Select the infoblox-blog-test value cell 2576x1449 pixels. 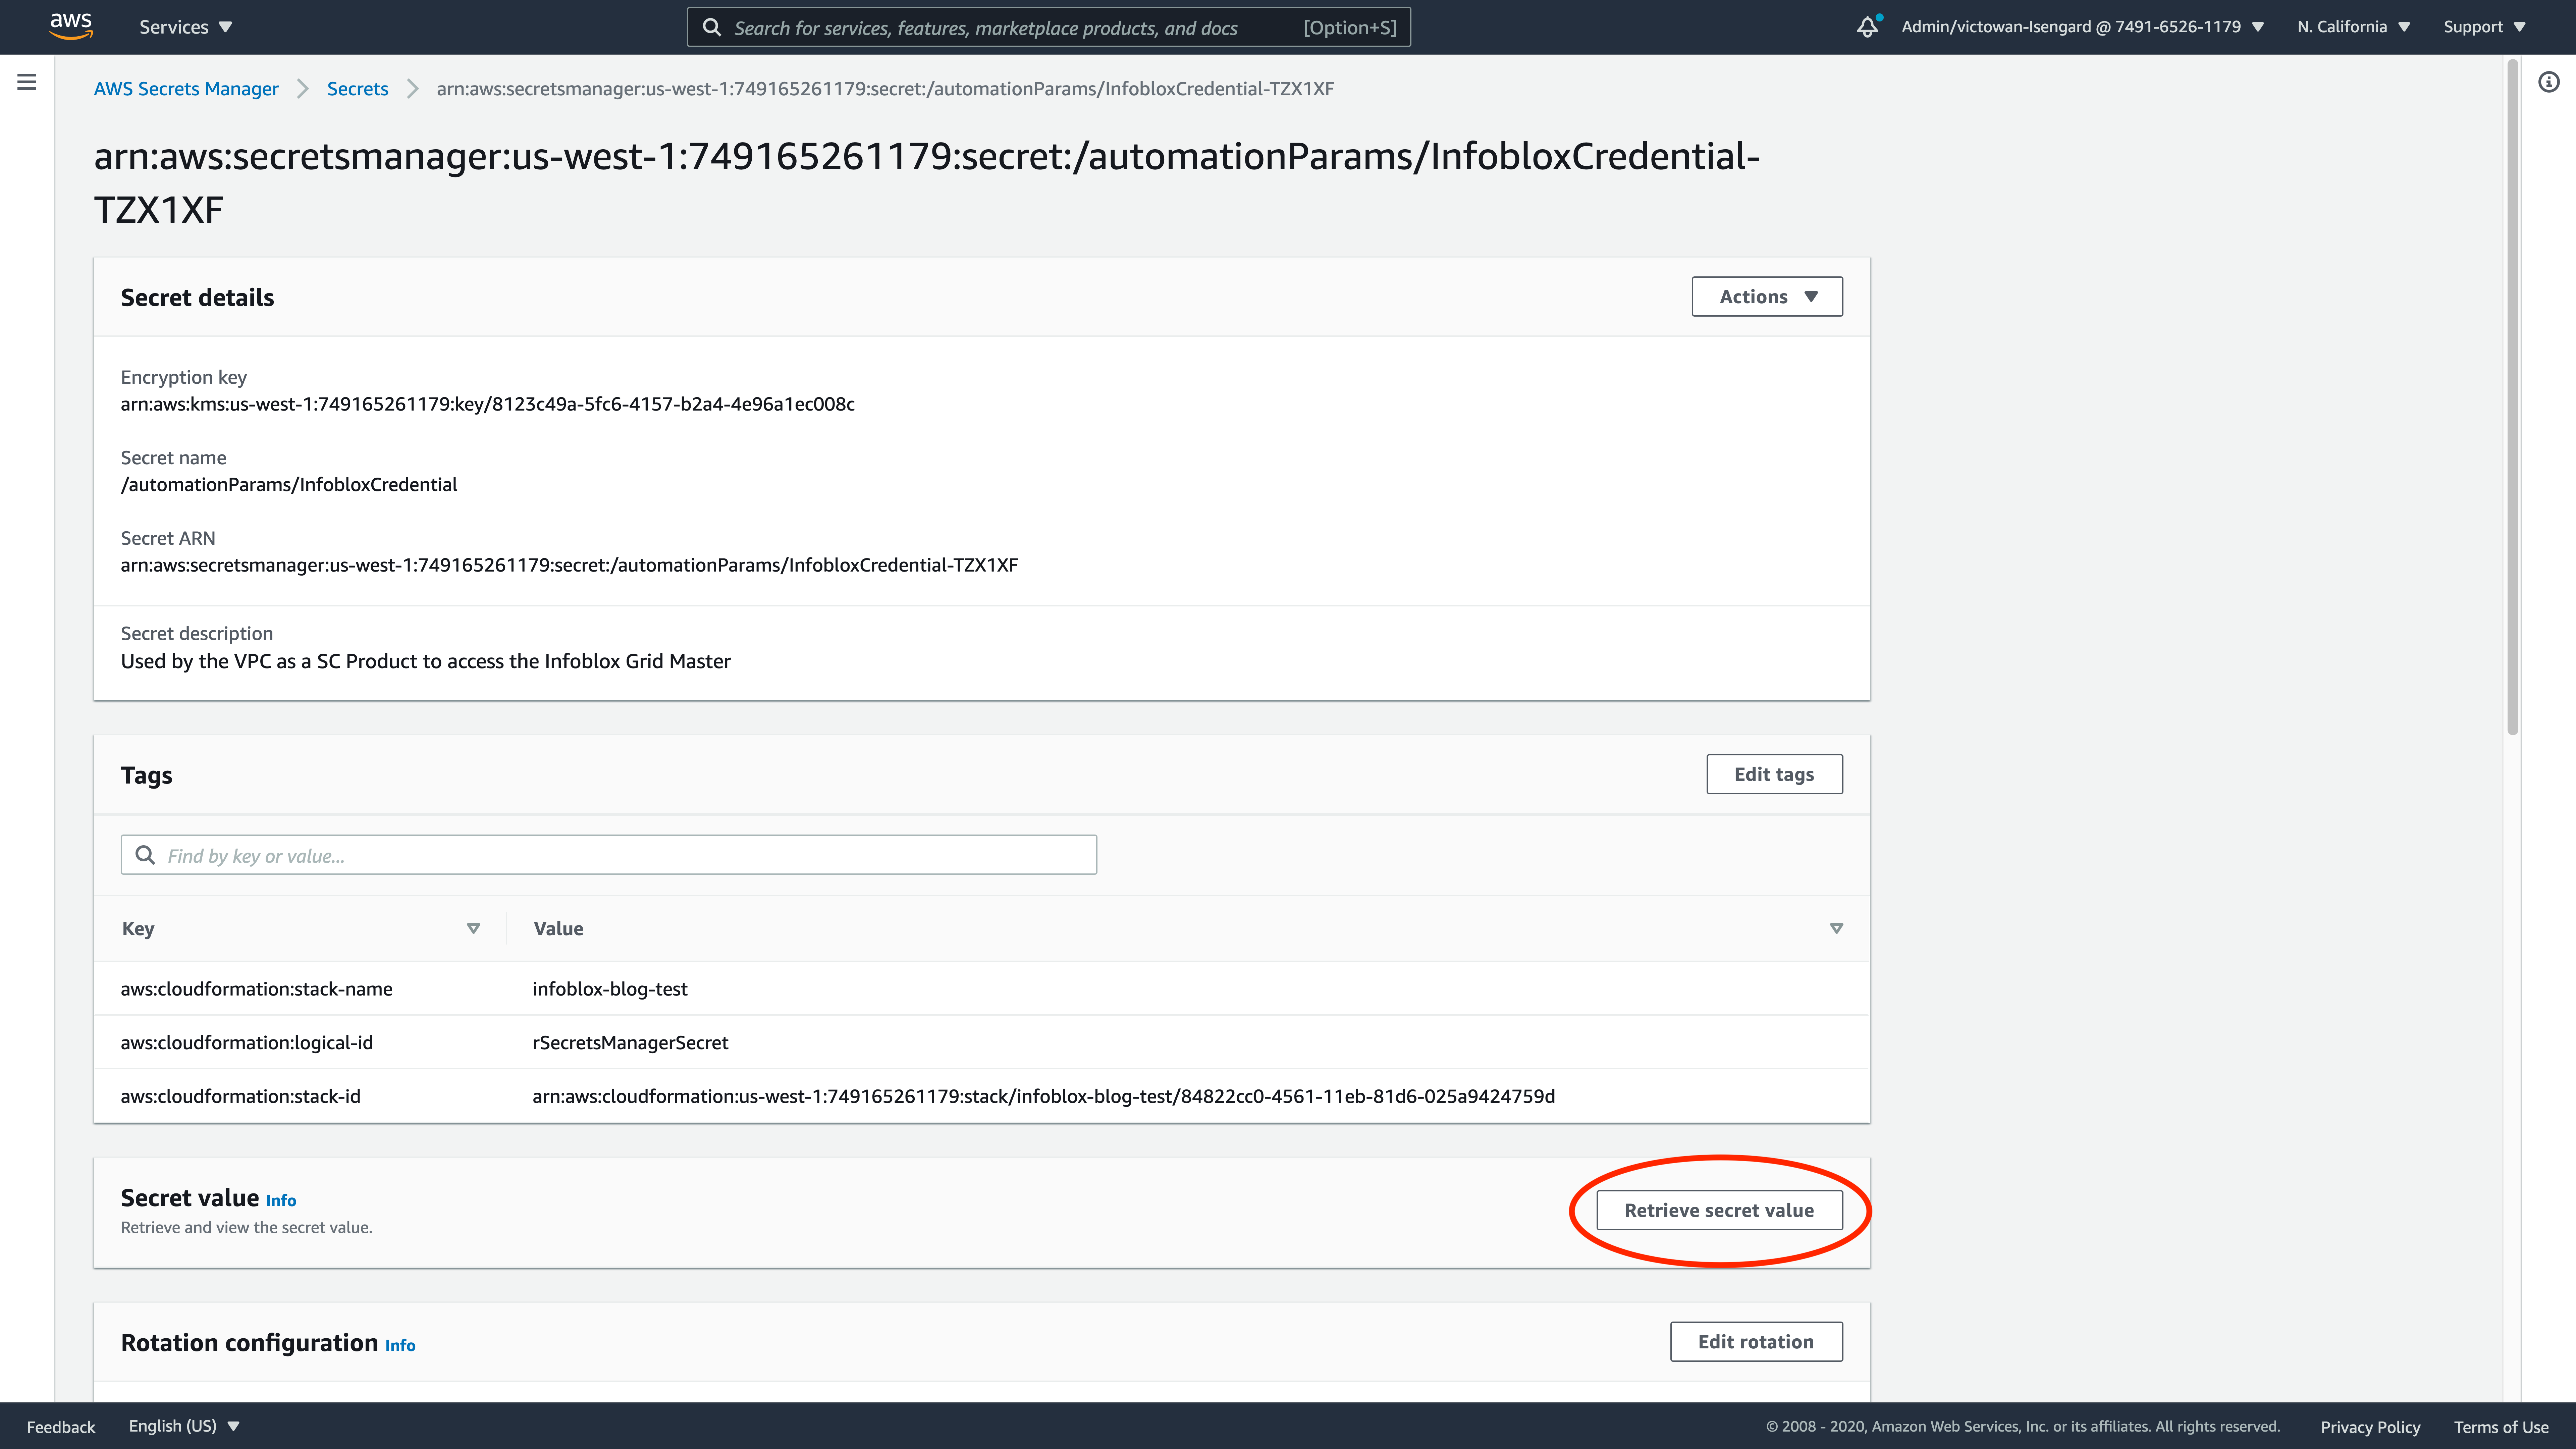pyautogui.click(x=610, y=989)
